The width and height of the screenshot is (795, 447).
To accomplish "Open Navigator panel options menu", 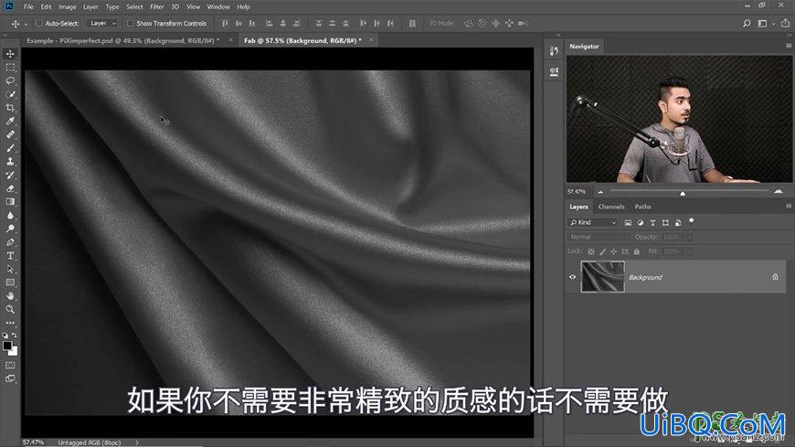I will [789, 46].
